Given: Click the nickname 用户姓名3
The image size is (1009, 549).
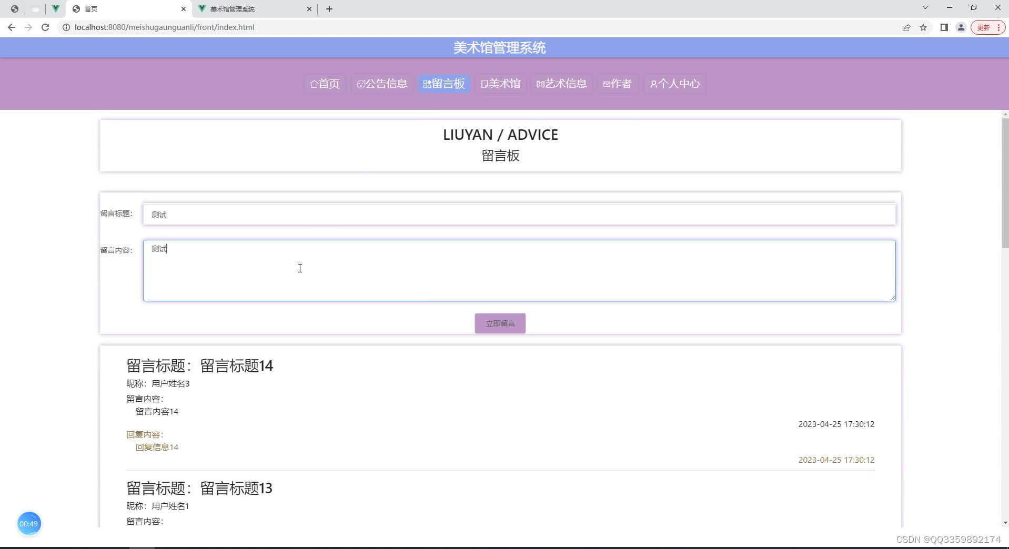Looking at the screenshot, I should [x=170, y=383].
